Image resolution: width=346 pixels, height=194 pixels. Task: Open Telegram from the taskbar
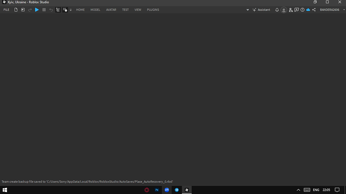click(x=177, y=190)
